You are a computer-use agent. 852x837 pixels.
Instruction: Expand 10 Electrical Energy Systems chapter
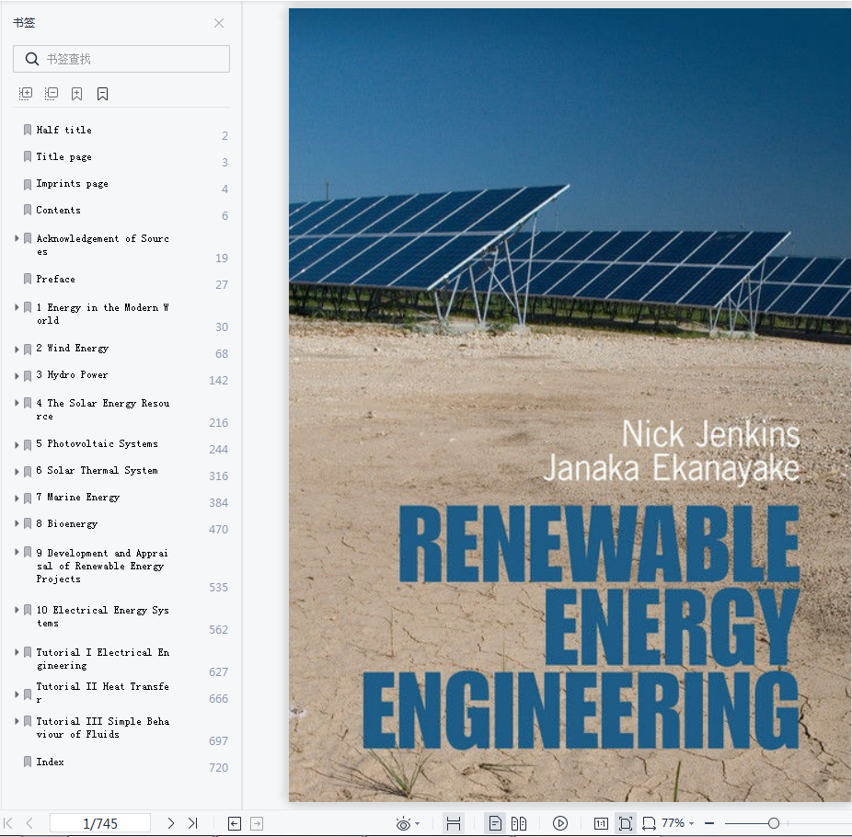(x=17, y=610)
